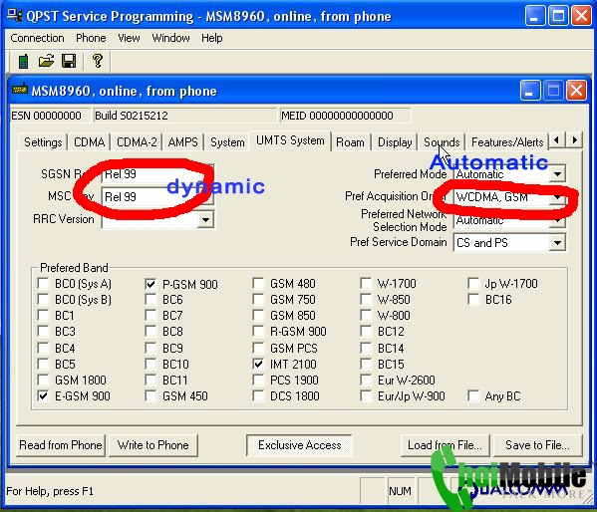The image size is (597, 512).
Task: Tick the Jp W-1700 checkbox
Action: click(473, 283)
